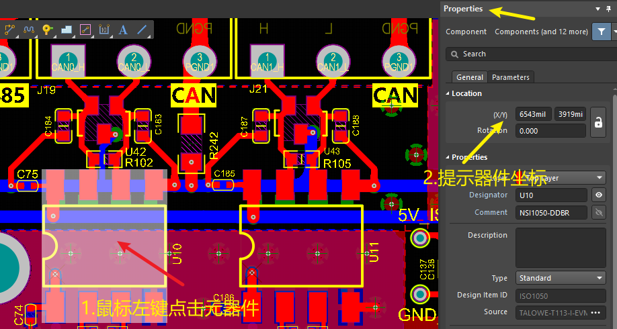Click the Search field in Properties
This screenshot has width=617, height=329.
click(531, 54)
